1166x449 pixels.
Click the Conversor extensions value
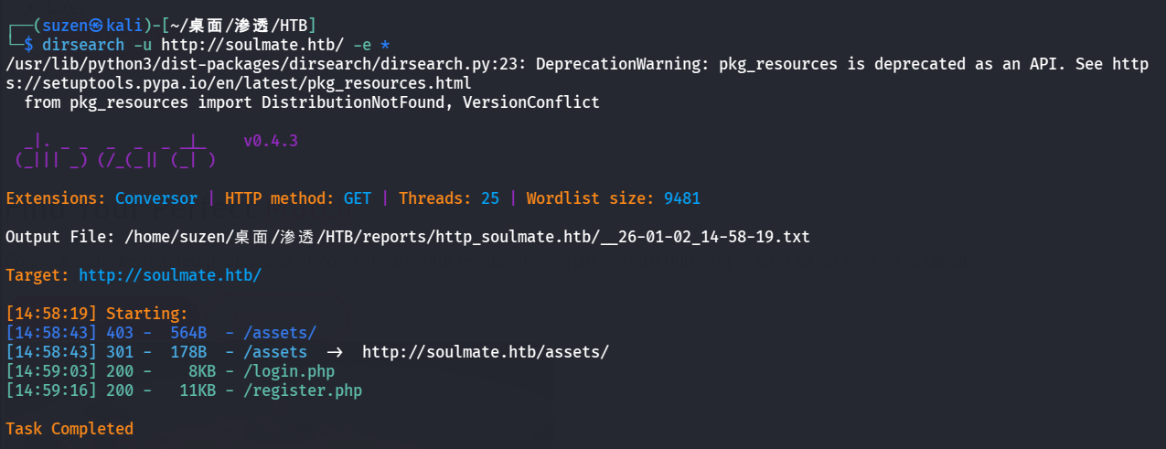[x=155, y=198]
